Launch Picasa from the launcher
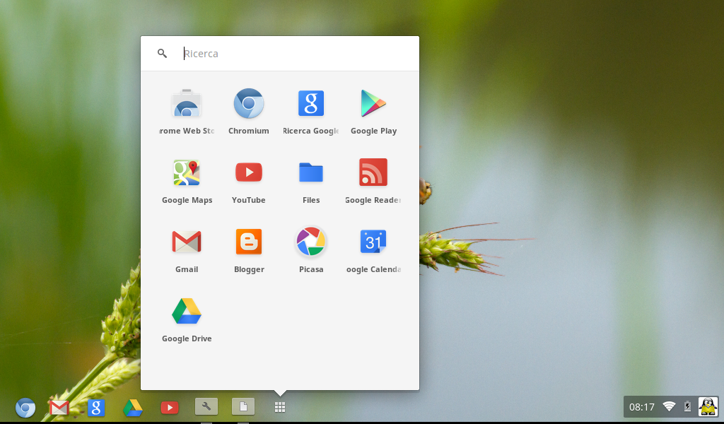The image size is (724, 424). tap(311, 242)
